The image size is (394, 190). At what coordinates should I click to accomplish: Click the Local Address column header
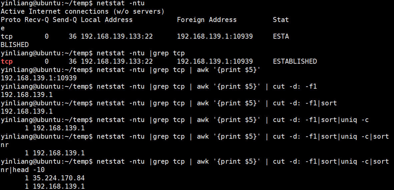(106, 20)
